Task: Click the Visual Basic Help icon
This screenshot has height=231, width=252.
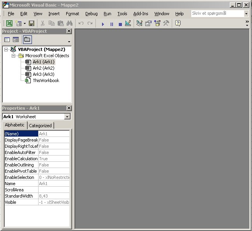Action: [x=178, y=24]
